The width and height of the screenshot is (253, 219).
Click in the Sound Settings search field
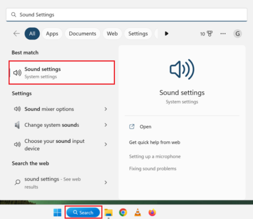click(x=126, y=15)
